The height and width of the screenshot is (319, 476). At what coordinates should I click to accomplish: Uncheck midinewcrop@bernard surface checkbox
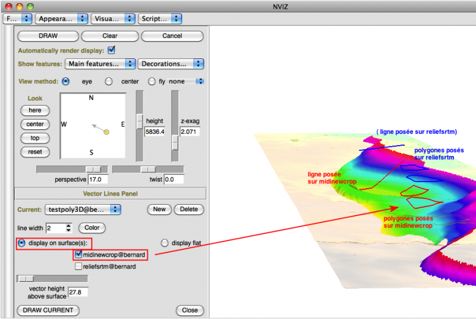pos(79,255)
